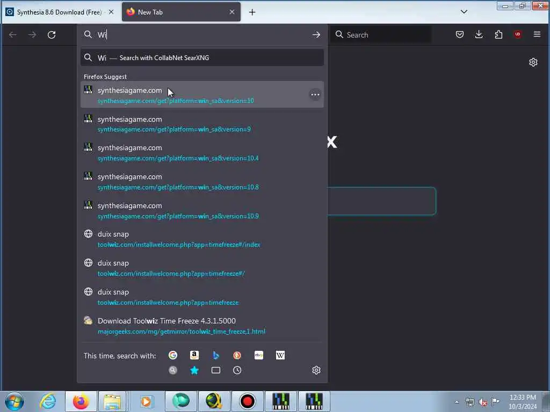Launch Internet Explorer from the taskbar
550x412 pixels.
48,401
